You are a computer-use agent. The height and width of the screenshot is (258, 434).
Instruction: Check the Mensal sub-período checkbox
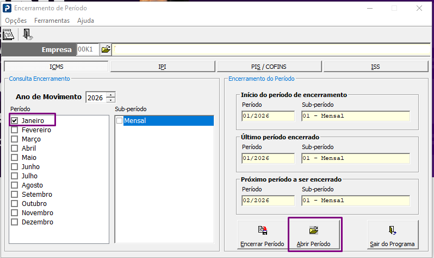coord(119,120)
